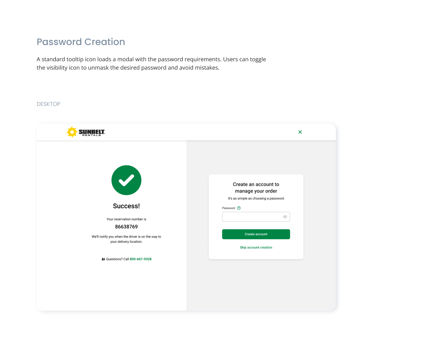
Task: Click the 'Your reservation number is' text
Action: point(126,219)
